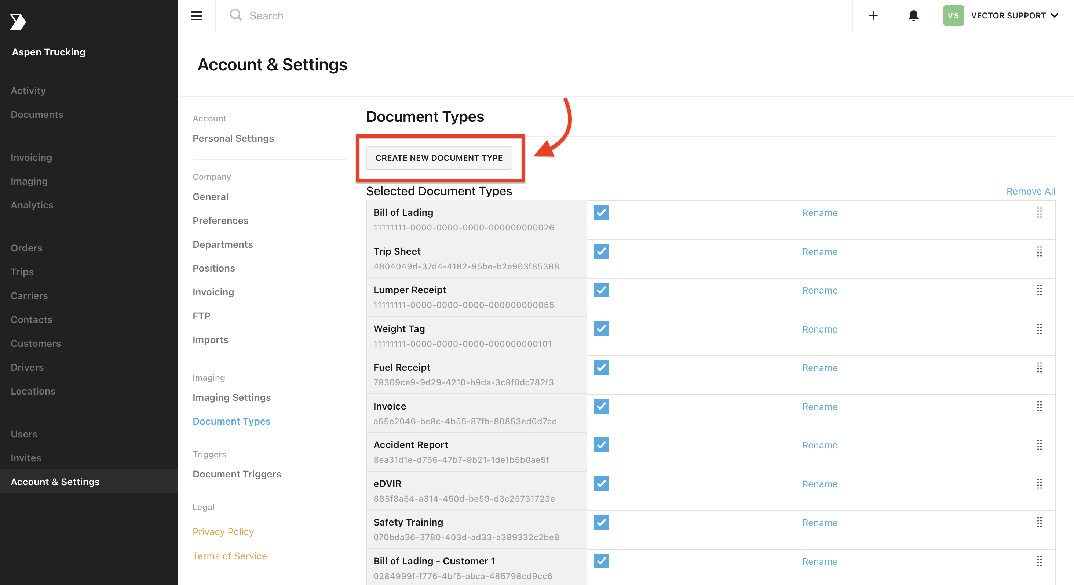Click the VS user avatar
Viewport: 1074px width, 585px height.
[x=953, y=15]
